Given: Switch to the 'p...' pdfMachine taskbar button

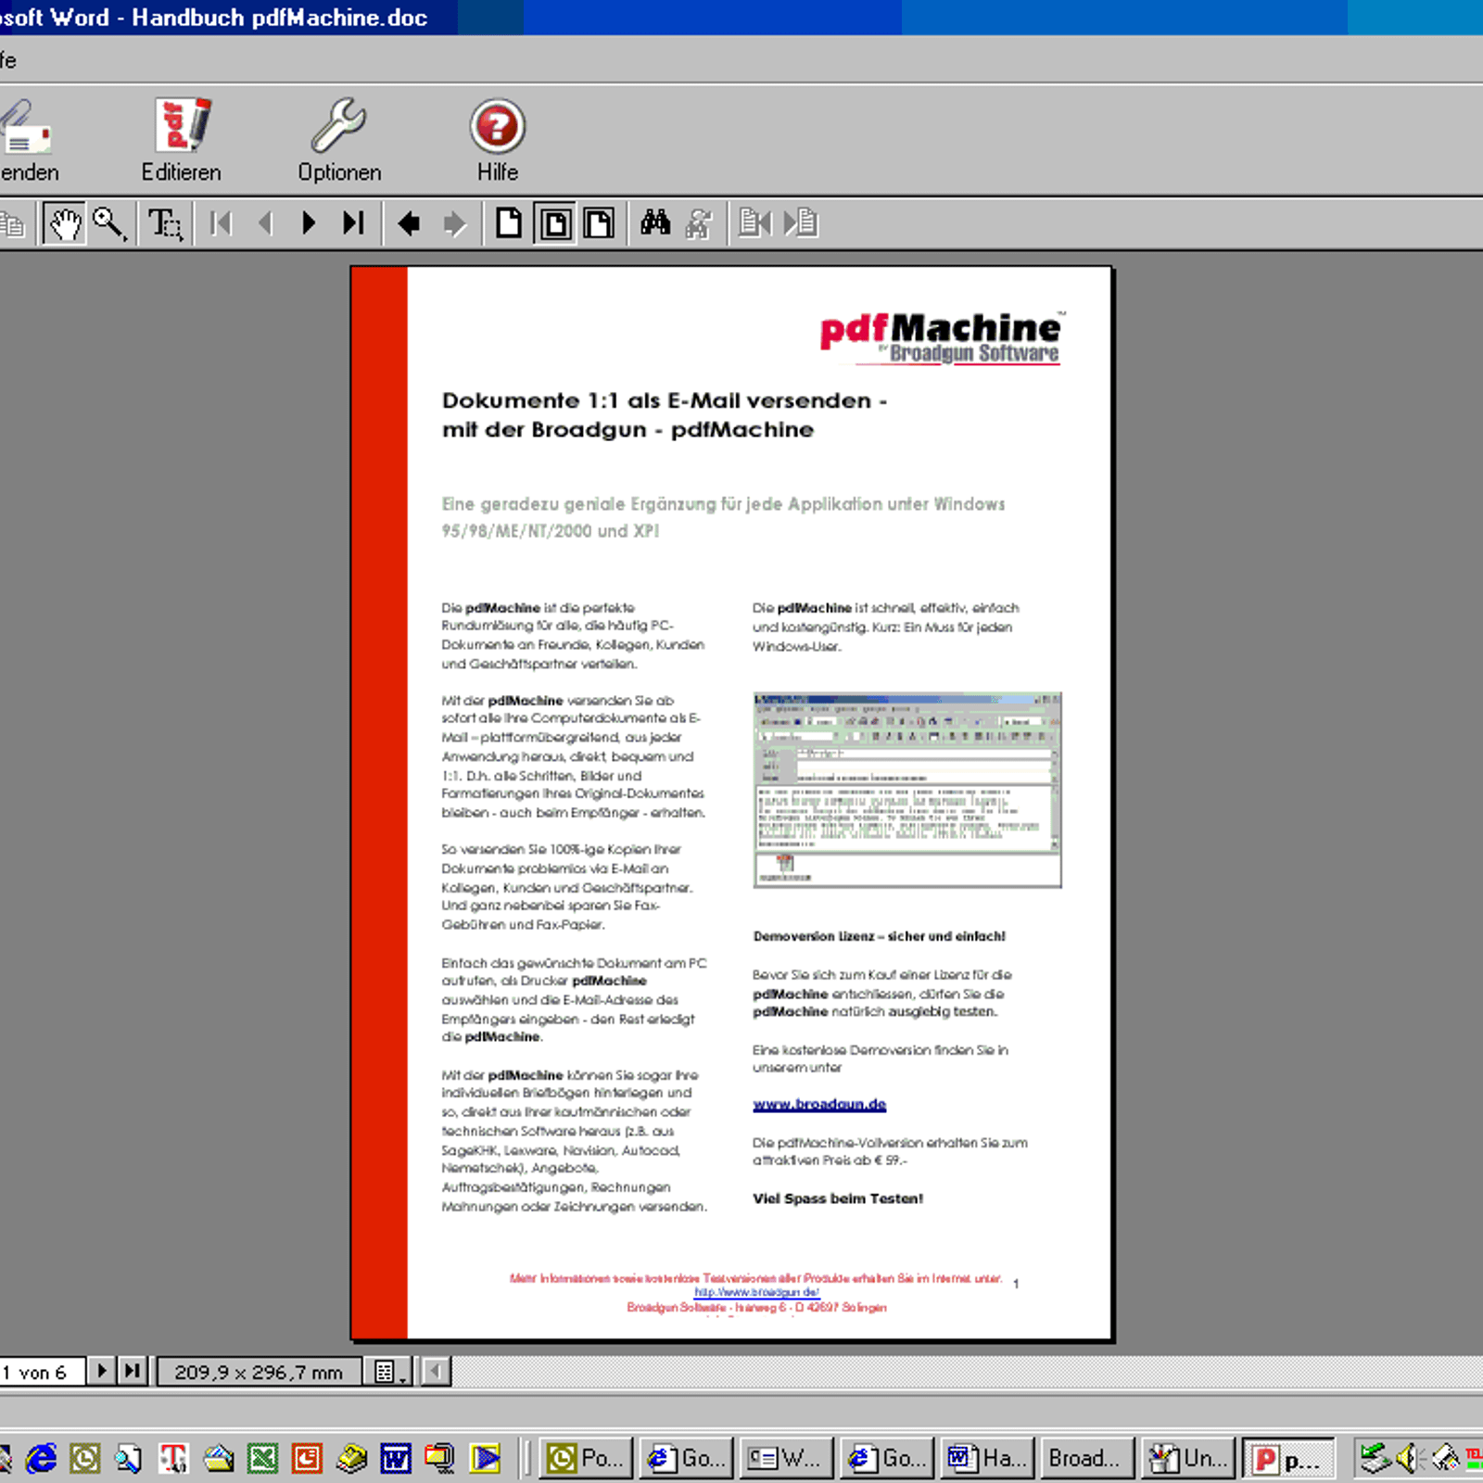Looking at the screenshot, I should [1288, 1459].
